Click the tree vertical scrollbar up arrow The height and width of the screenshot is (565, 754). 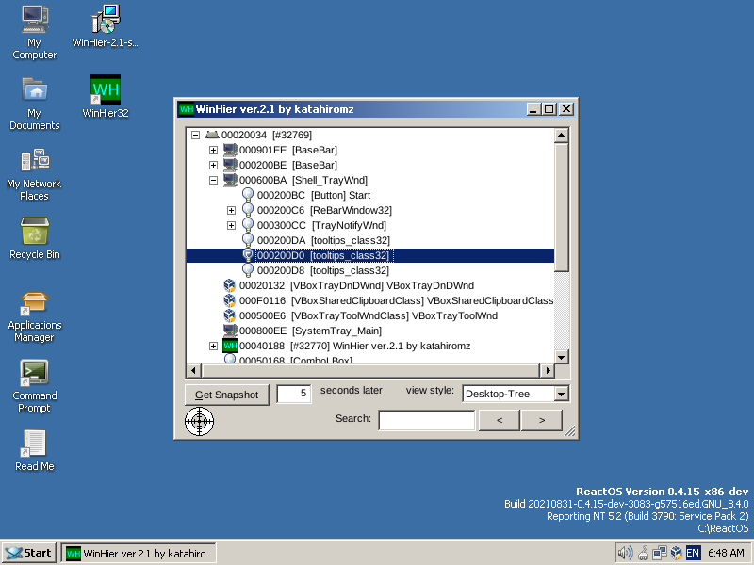coord(561,136)
